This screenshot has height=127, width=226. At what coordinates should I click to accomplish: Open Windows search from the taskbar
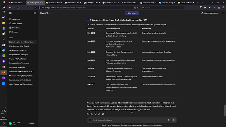click(x=4, y=7)
